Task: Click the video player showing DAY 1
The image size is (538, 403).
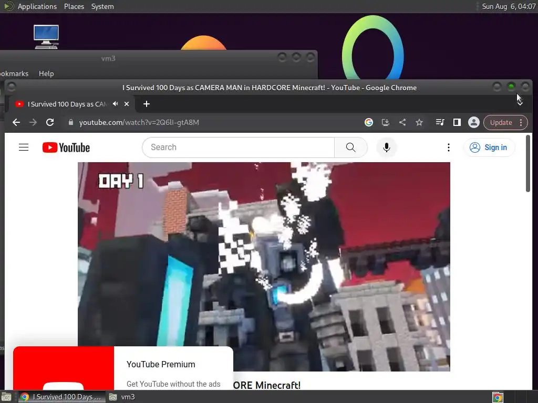Action: pyautogui.click(x=264, y=267)
